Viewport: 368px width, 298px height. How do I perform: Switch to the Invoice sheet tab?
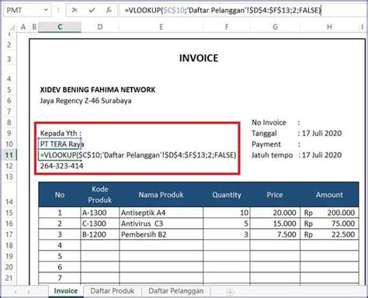[x=66, y=291]
